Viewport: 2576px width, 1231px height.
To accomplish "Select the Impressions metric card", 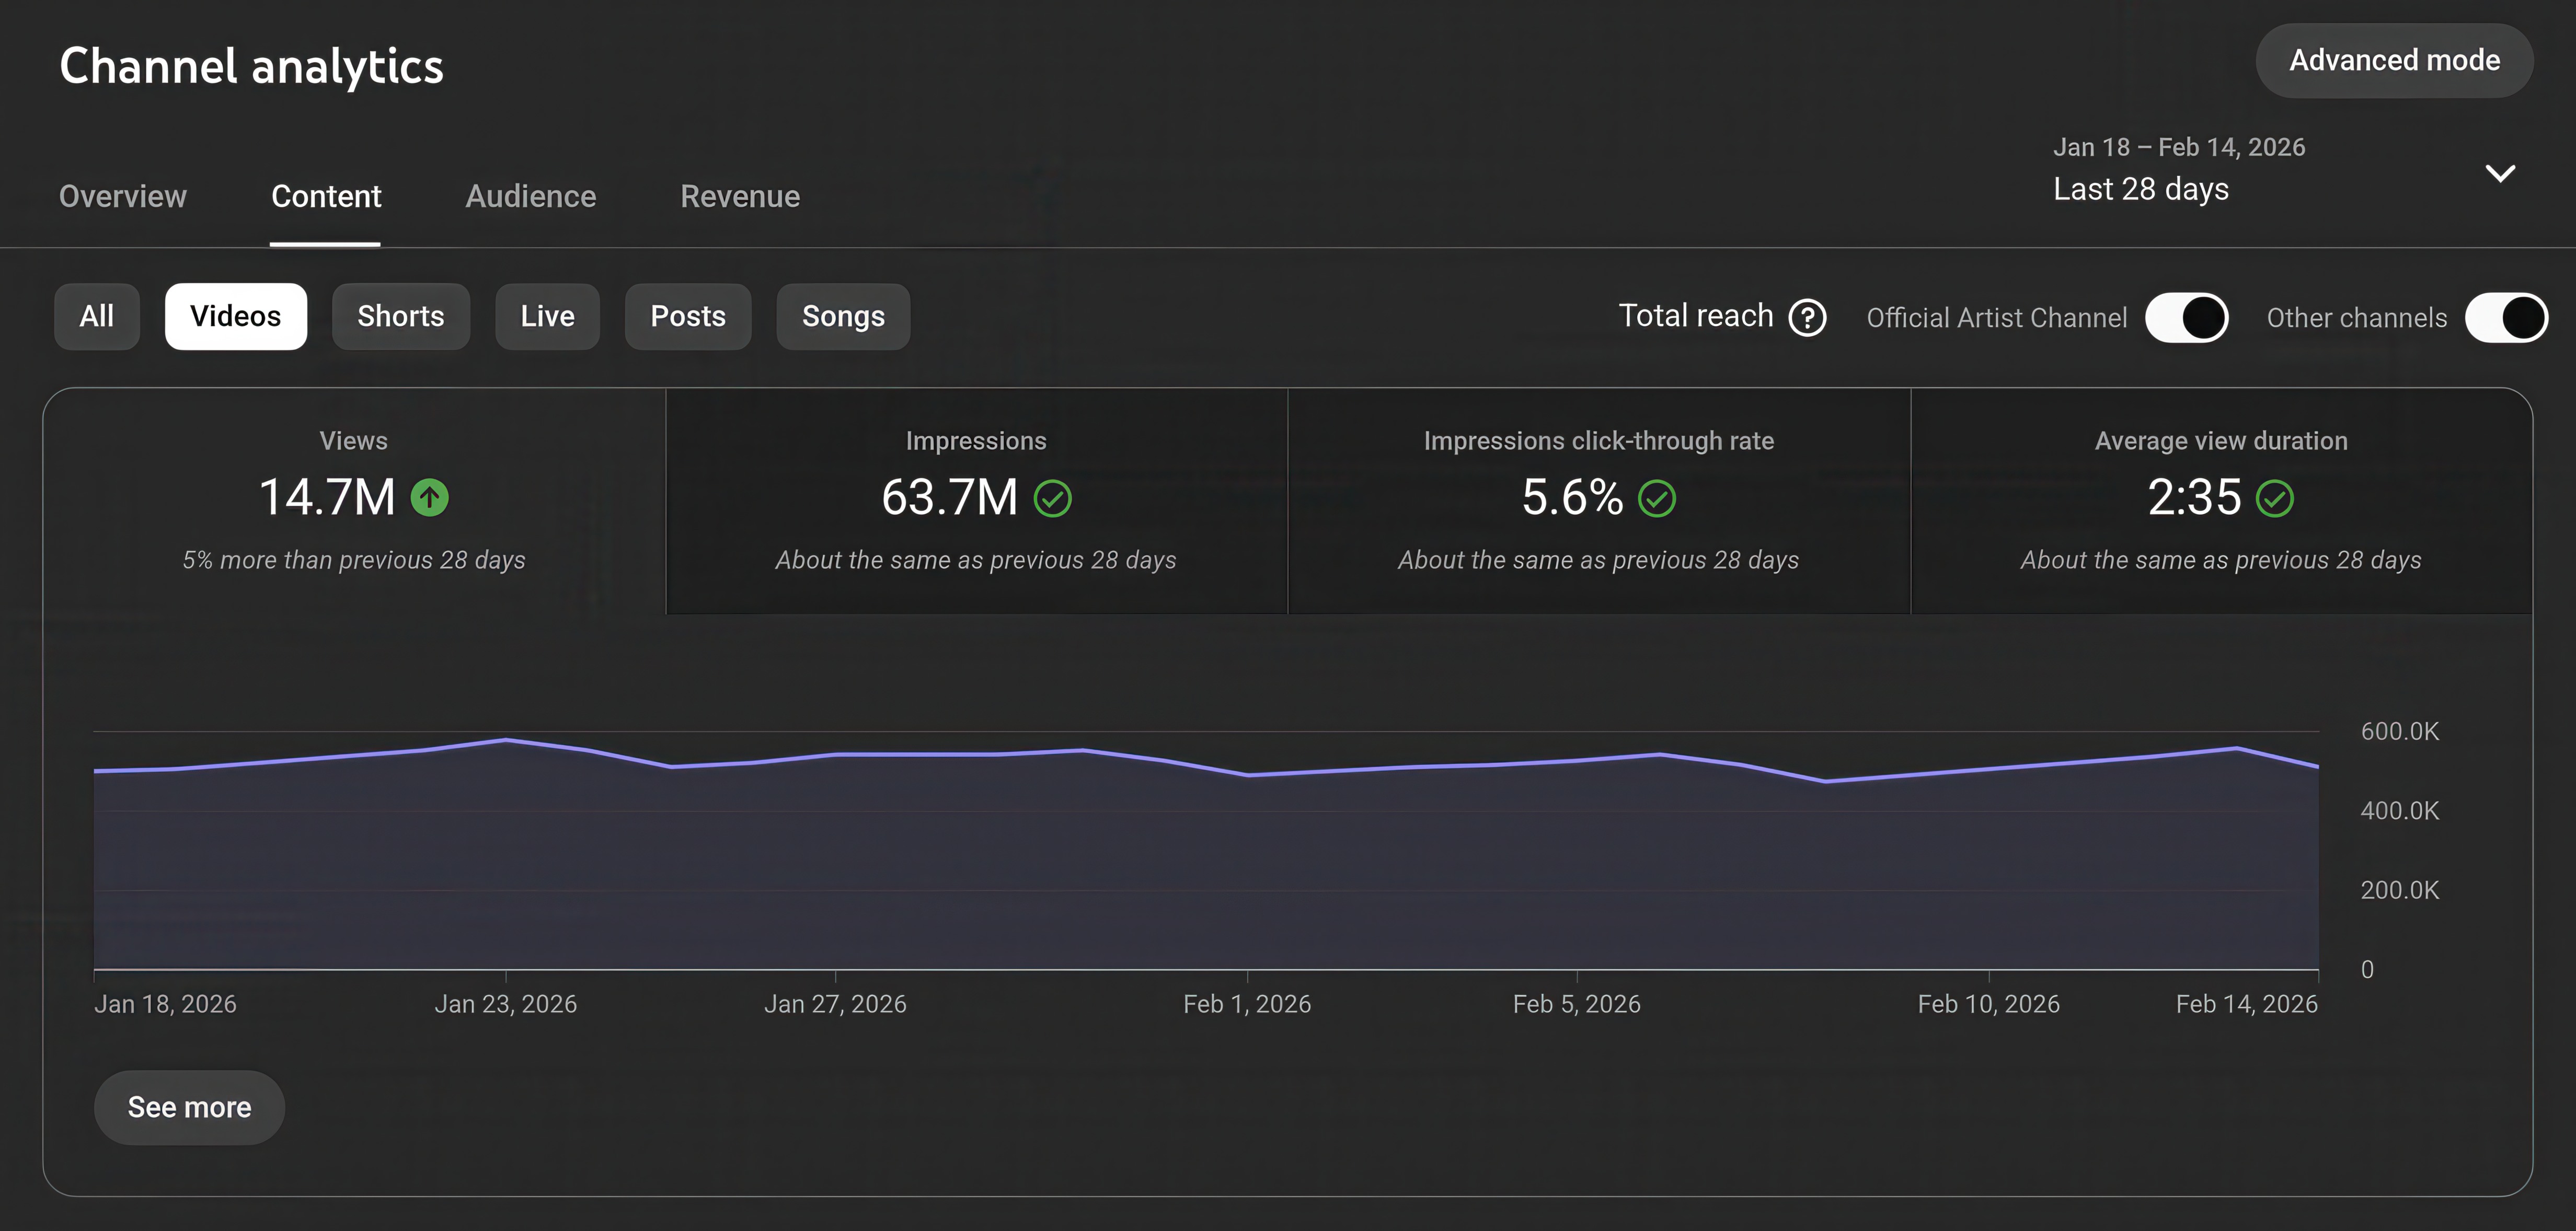I will click(x=976, y=501).
